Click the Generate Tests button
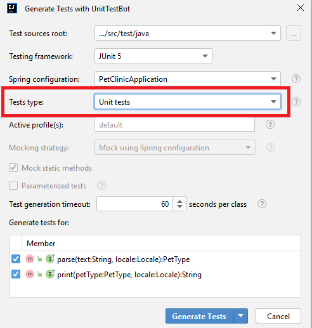 pyautogui.click(x=199, y=316)
